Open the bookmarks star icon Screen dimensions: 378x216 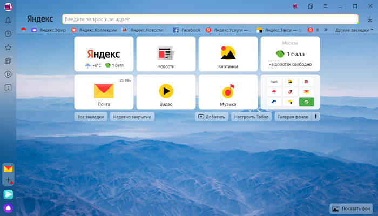coord(8,48)
